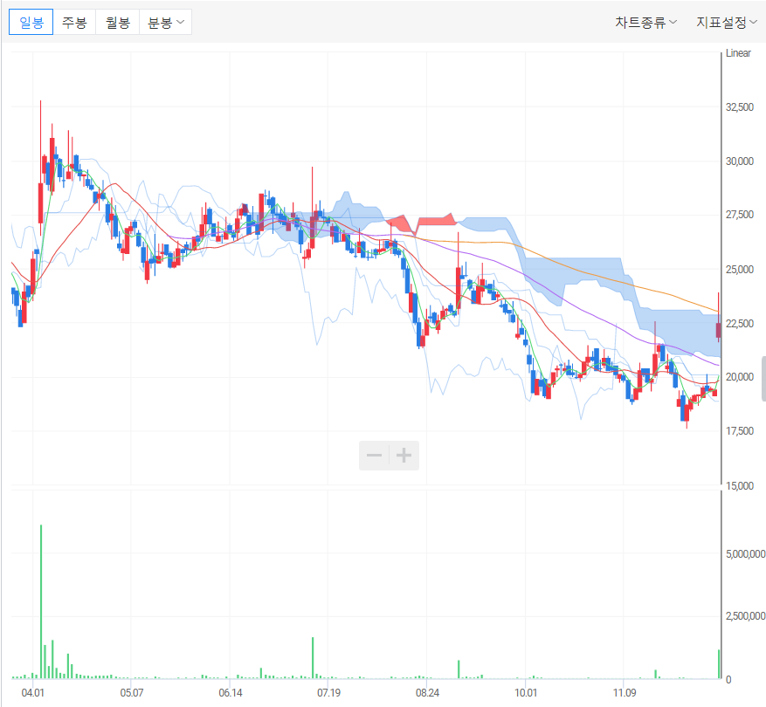The height and width of the screenshot is (707, 766).
Task: Click the volume spike bar just before 07.19
Action: tap(313, 658)
